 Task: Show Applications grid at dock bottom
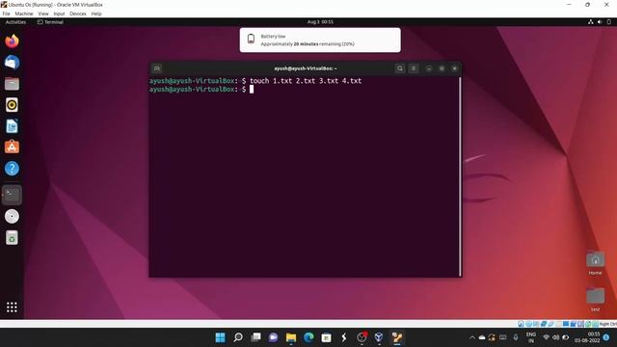tap(12, 307)
